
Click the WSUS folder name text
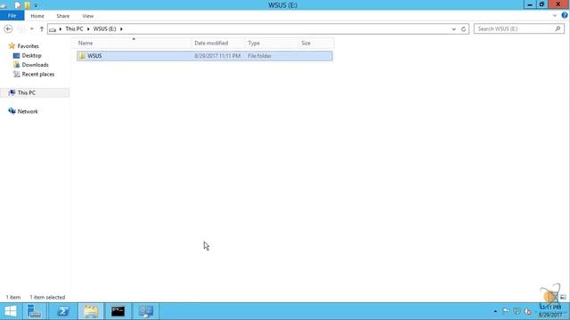(94, 56)
